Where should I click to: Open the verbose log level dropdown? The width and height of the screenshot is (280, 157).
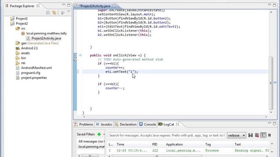point(236,136)
